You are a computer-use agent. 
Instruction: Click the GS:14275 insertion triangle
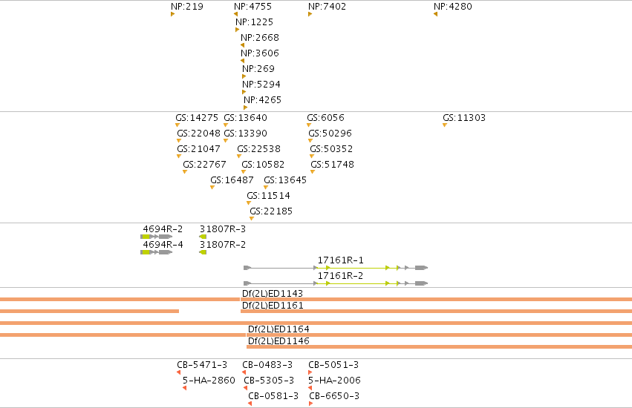177,125
